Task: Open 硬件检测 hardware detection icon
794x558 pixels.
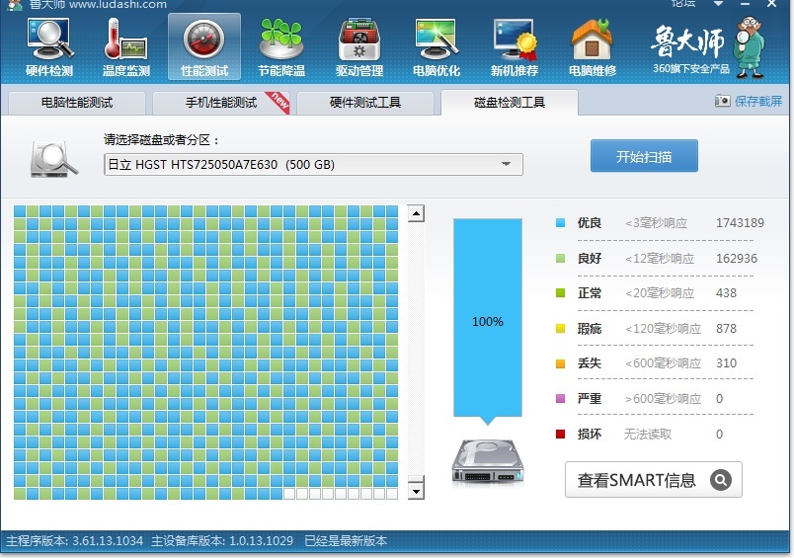Action: pyautogui.click(x=49, y=47)
